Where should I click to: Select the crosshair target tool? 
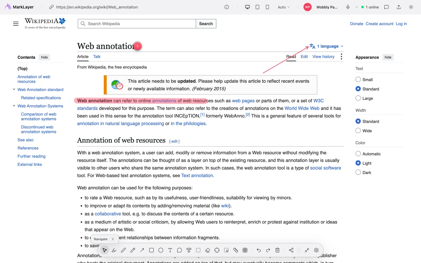pos(217,250)
